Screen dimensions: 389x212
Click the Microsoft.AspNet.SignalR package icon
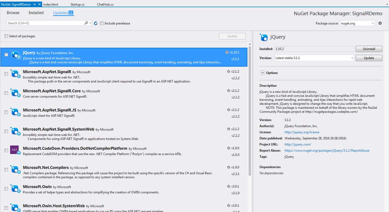[15, 74]
